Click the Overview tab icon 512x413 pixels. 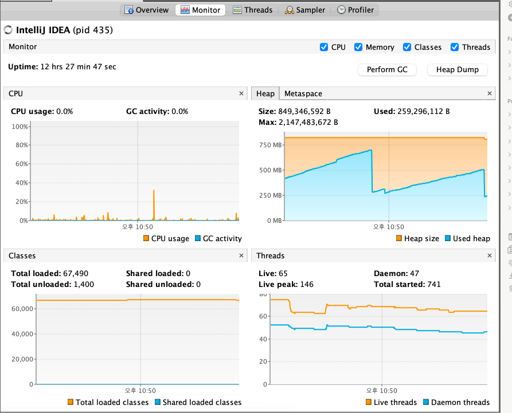click(129, 10)
